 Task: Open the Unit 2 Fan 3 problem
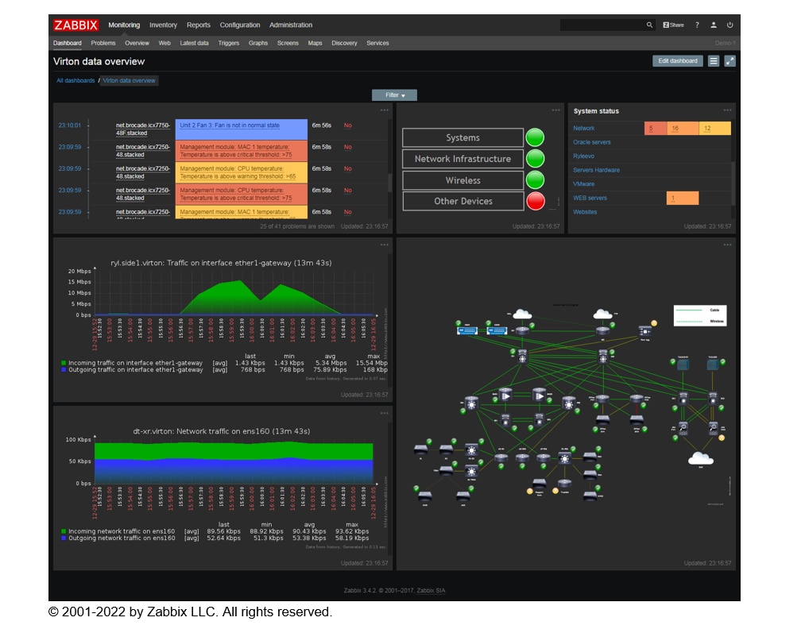[x=230, y=125]
